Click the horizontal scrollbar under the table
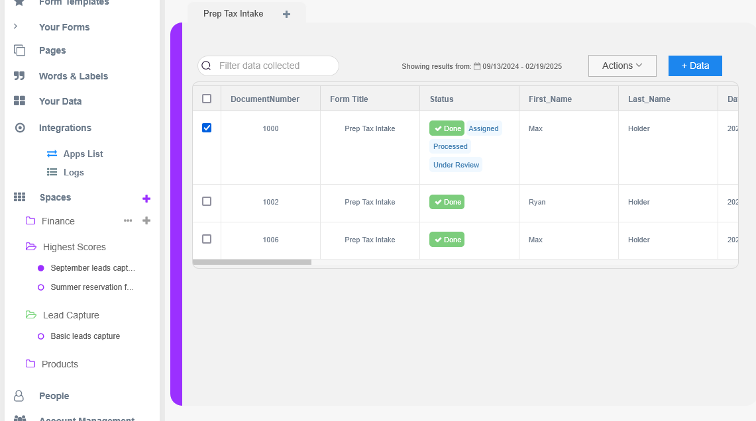Viewport: 756px width, 421px height. click(x=252, y=262)
